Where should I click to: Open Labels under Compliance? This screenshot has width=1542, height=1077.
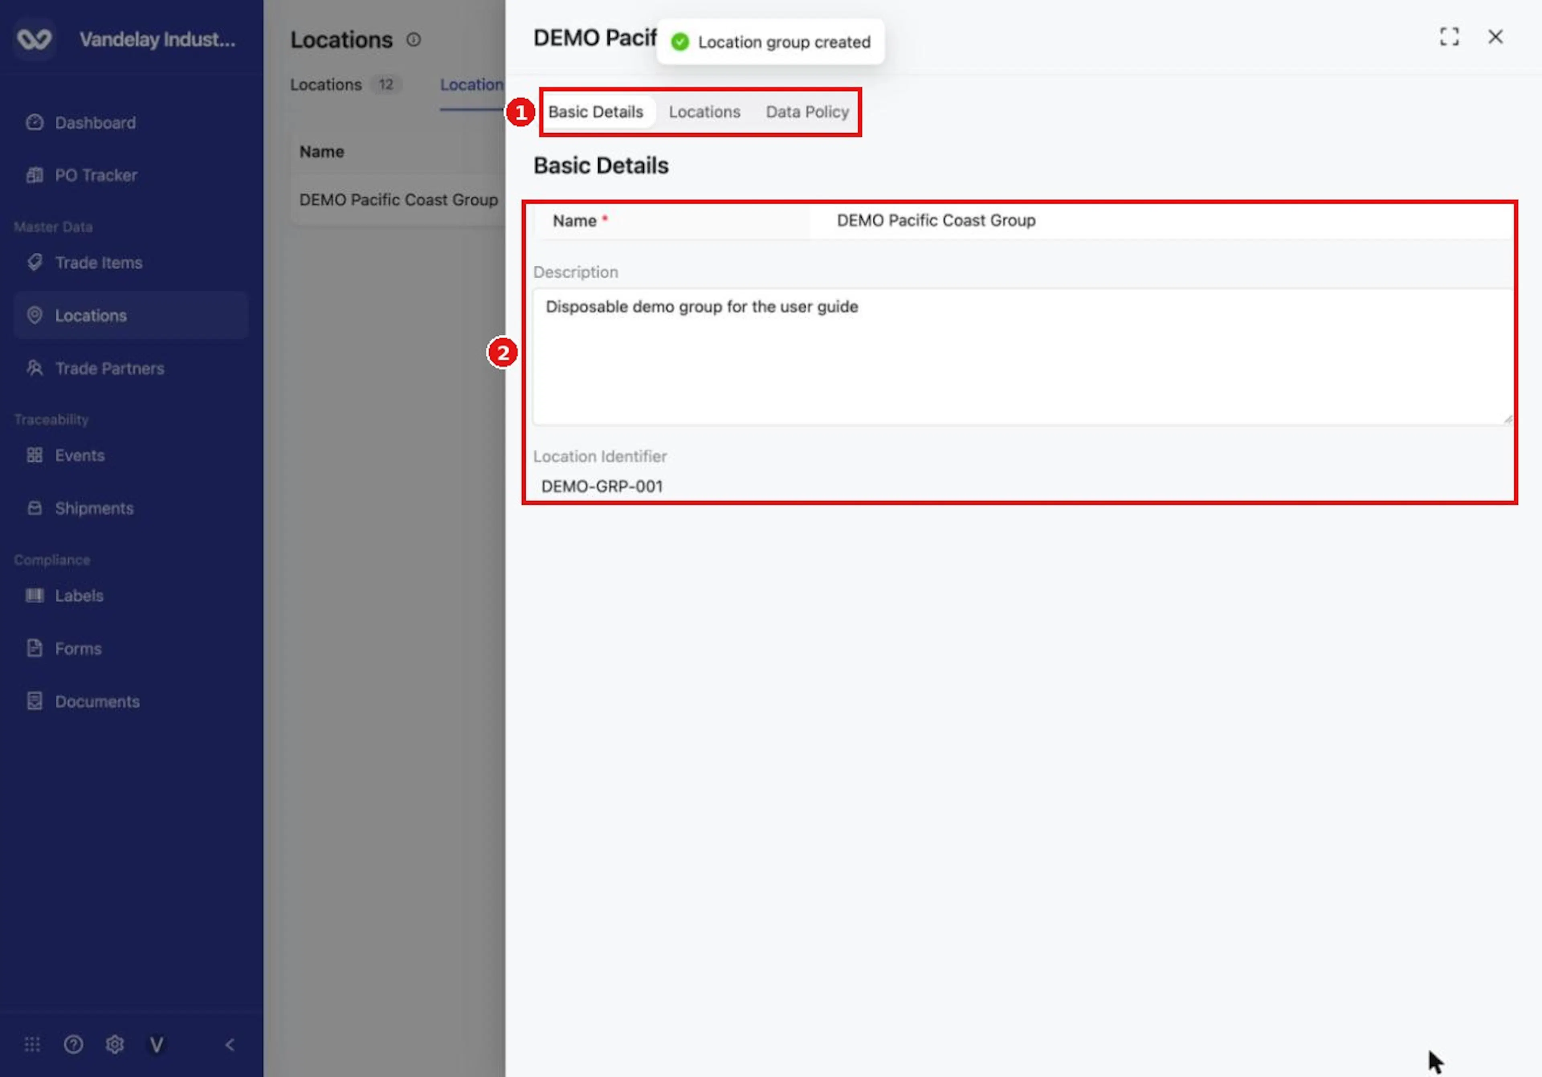[131, 596]
